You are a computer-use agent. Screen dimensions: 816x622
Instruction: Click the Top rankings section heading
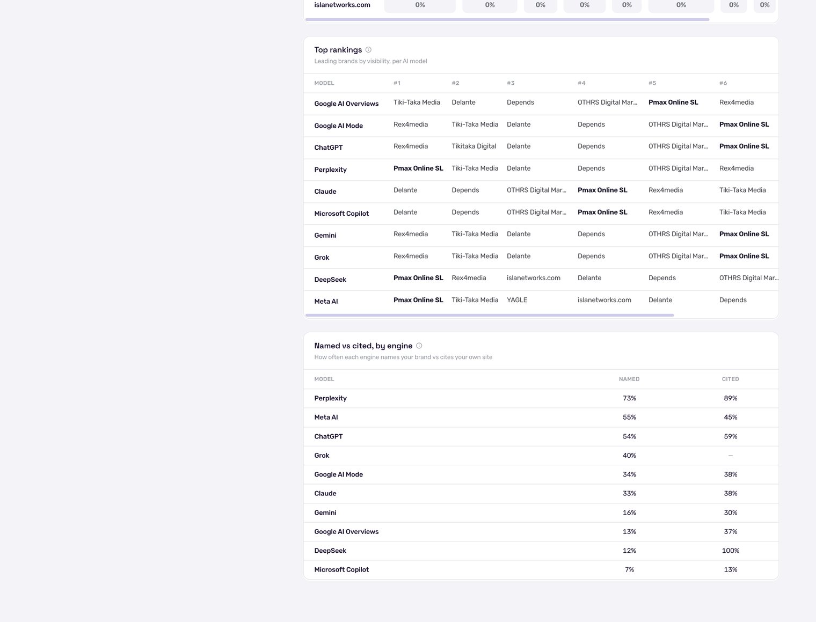point(338,50)
